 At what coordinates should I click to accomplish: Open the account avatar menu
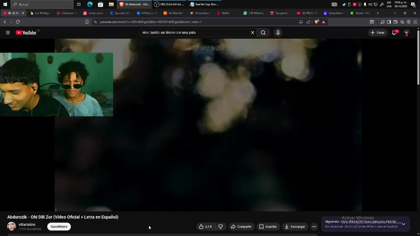tap(407, 32)
